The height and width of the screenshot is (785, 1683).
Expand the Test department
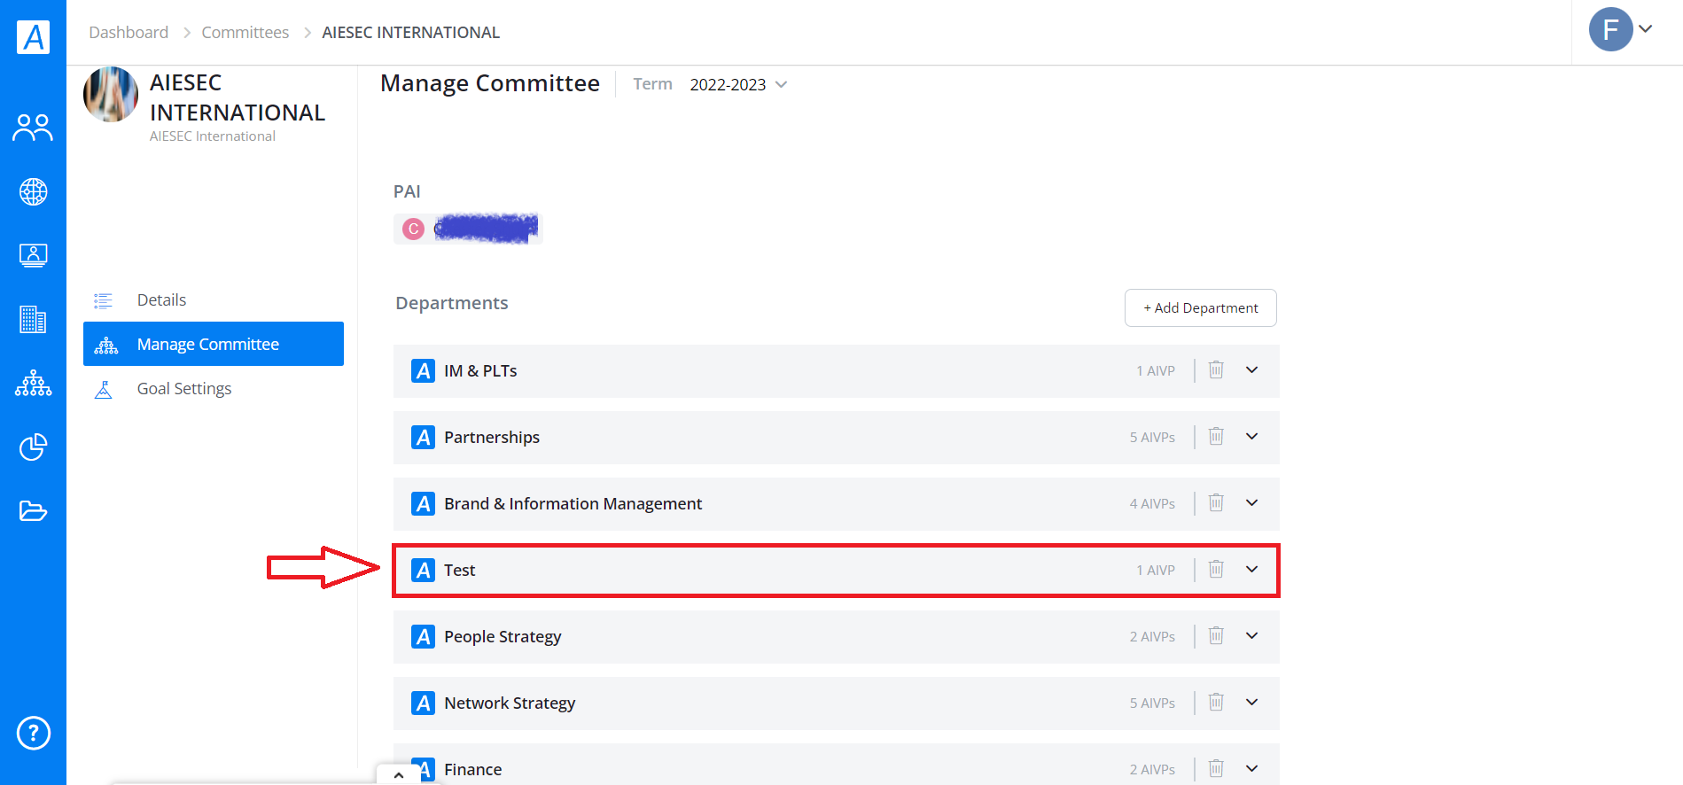click(1251, 569)
